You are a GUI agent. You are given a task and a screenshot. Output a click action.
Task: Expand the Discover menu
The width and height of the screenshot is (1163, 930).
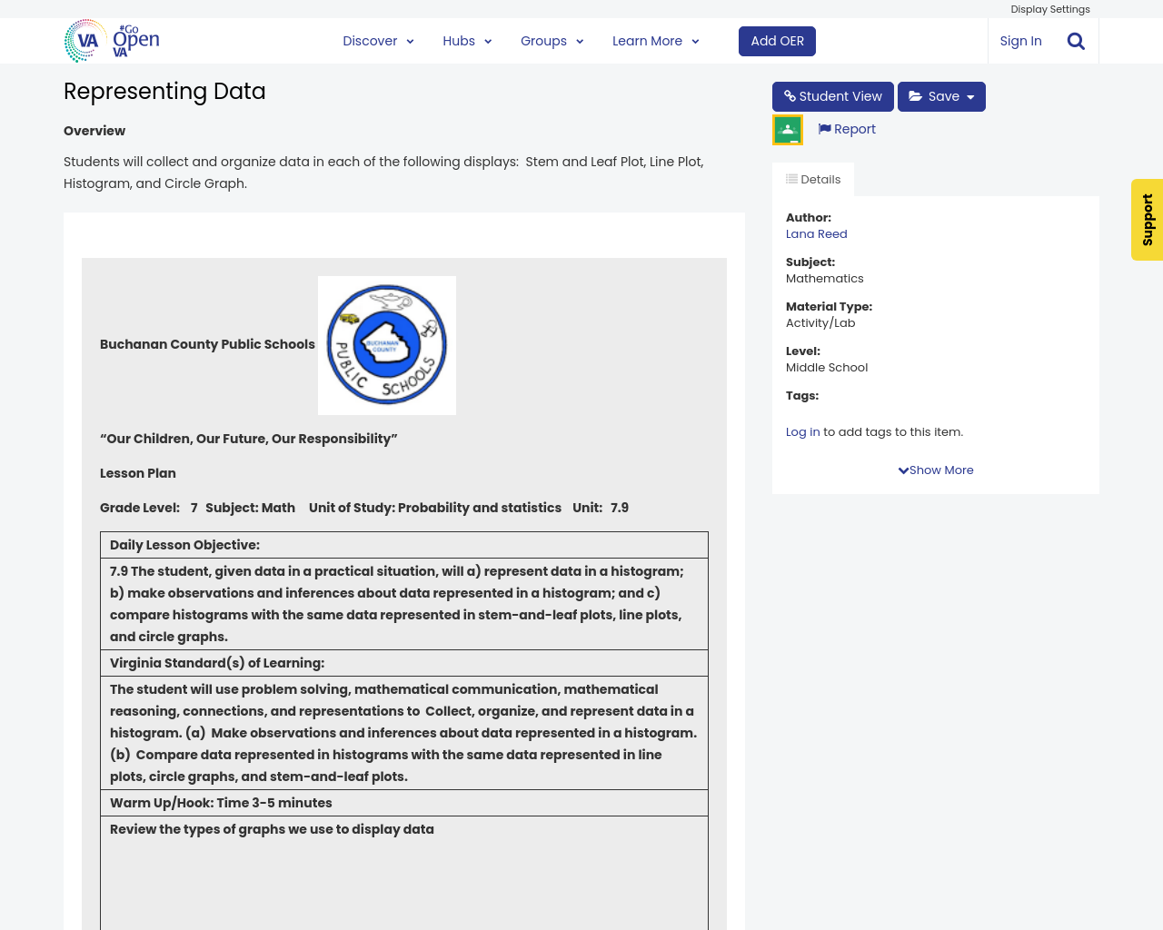[378, 41]
